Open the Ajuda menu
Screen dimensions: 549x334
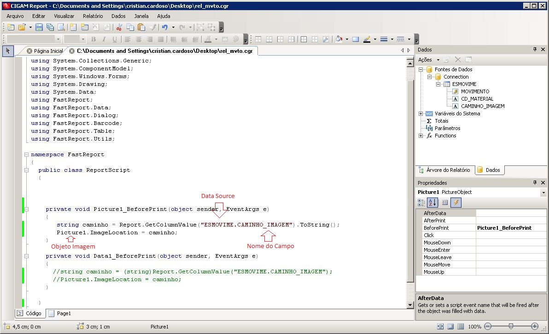pyautogui.click(x=164, y=16)
